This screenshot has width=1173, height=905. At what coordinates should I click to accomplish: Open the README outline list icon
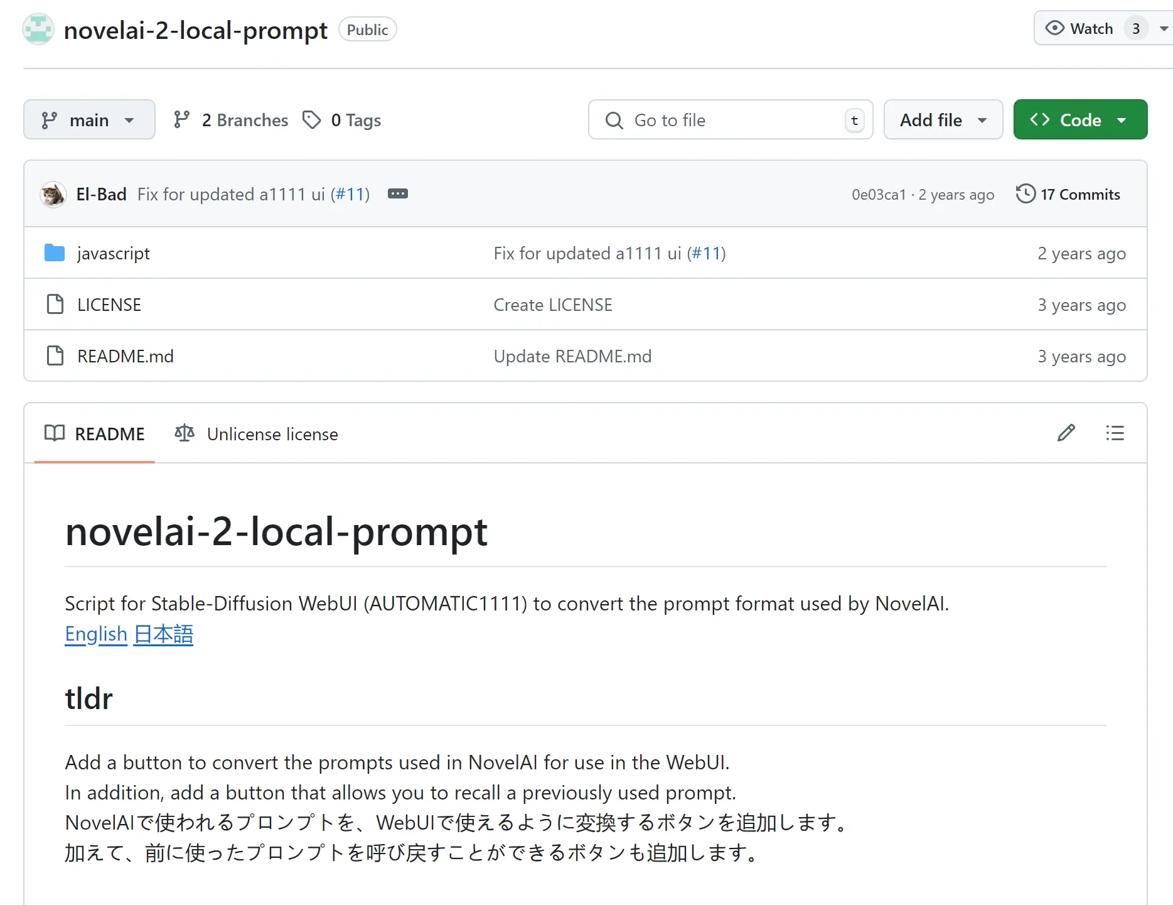[1115, 433]
